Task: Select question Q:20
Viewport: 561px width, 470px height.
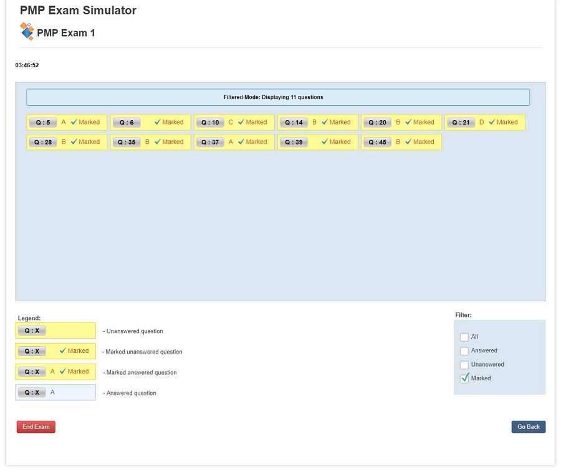Action: 377,122
